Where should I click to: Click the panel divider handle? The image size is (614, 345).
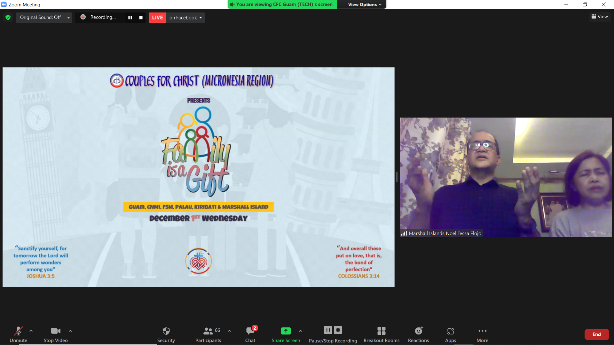click(x=397, y=177)
